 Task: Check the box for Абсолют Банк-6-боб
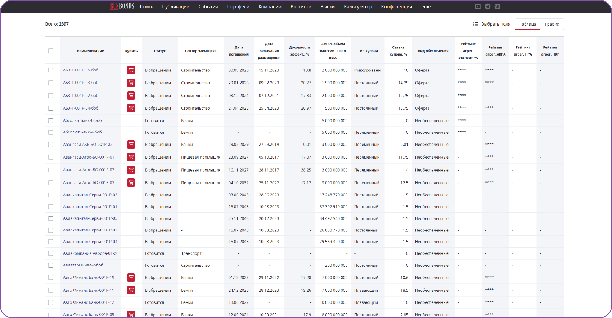50,120
